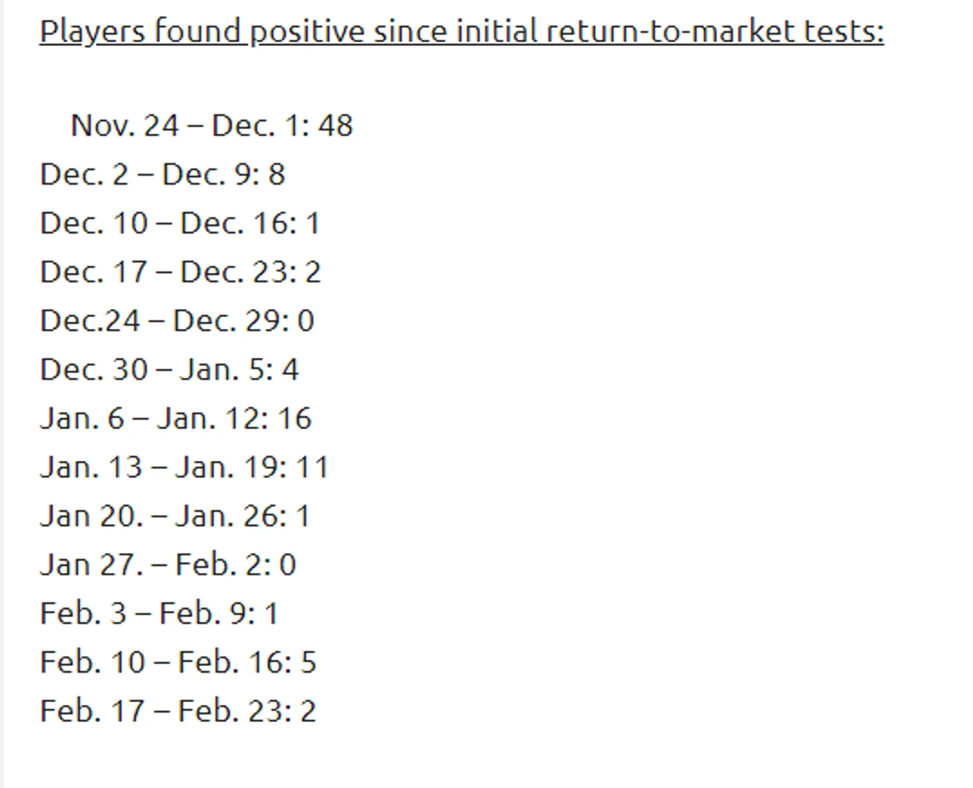The image size is (973, 788).
Task: Click the 'Jan 20. – Jan. 26: 1' entry
Action: click(x=175, y=516)
